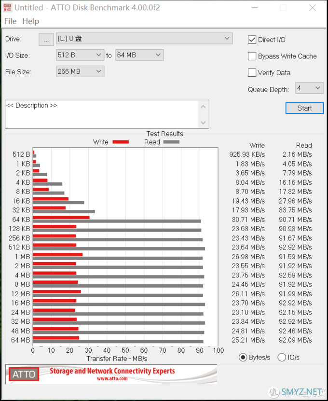Click the 64 KB row label in chart
328x401 pixels.
tap(21, 220)
